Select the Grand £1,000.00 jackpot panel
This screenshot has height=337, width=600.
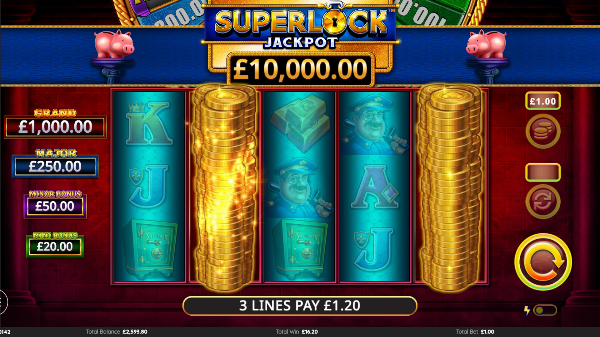[x=55, y=124]
